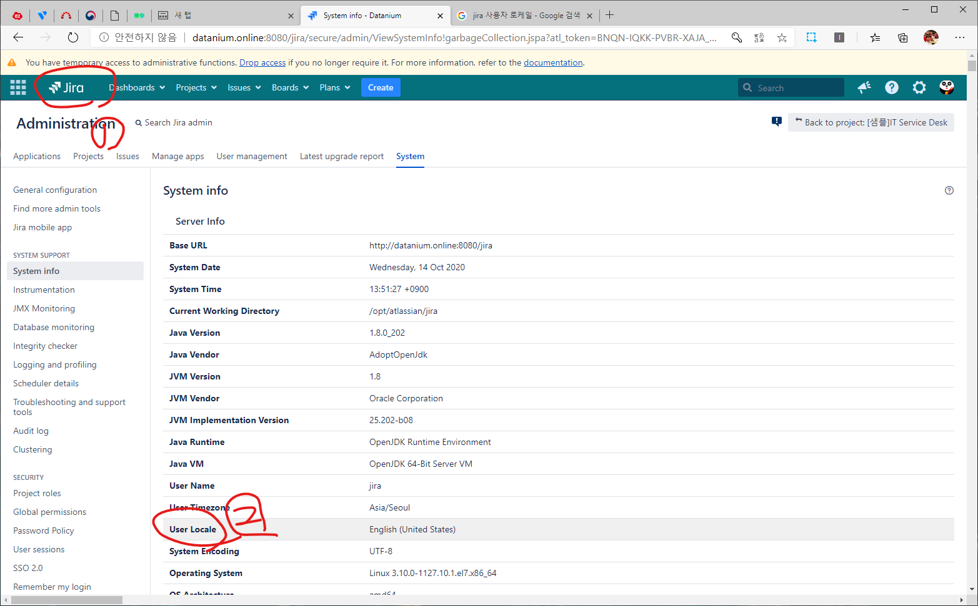Expand the Boards dropdown

coord(291,87)
